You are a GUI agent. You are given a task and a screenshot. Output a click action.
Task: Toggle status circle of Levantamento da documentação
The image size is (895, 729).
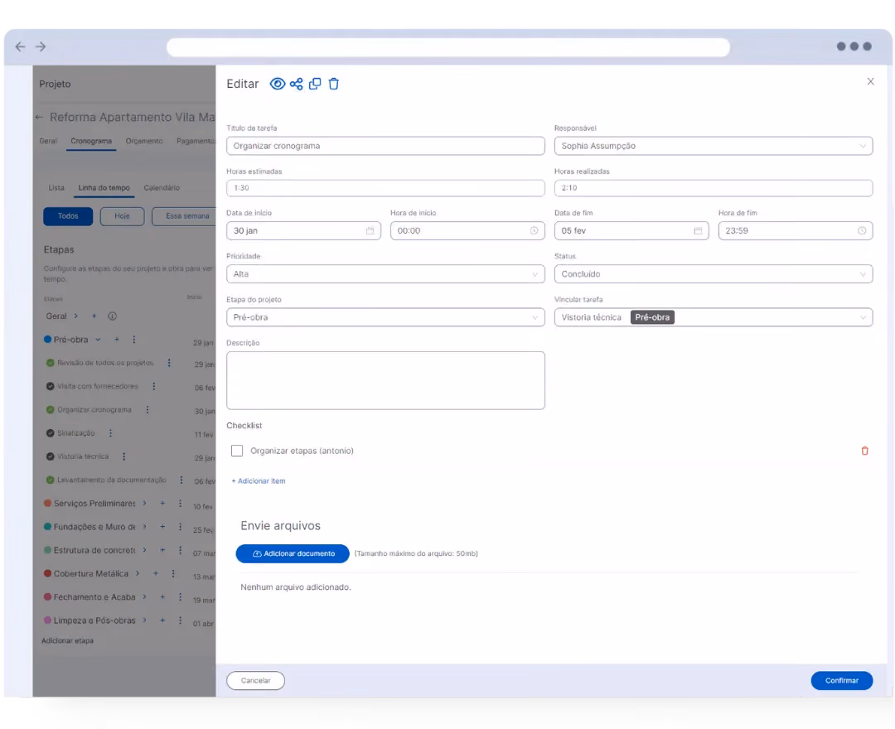click(x=51, y=480)
